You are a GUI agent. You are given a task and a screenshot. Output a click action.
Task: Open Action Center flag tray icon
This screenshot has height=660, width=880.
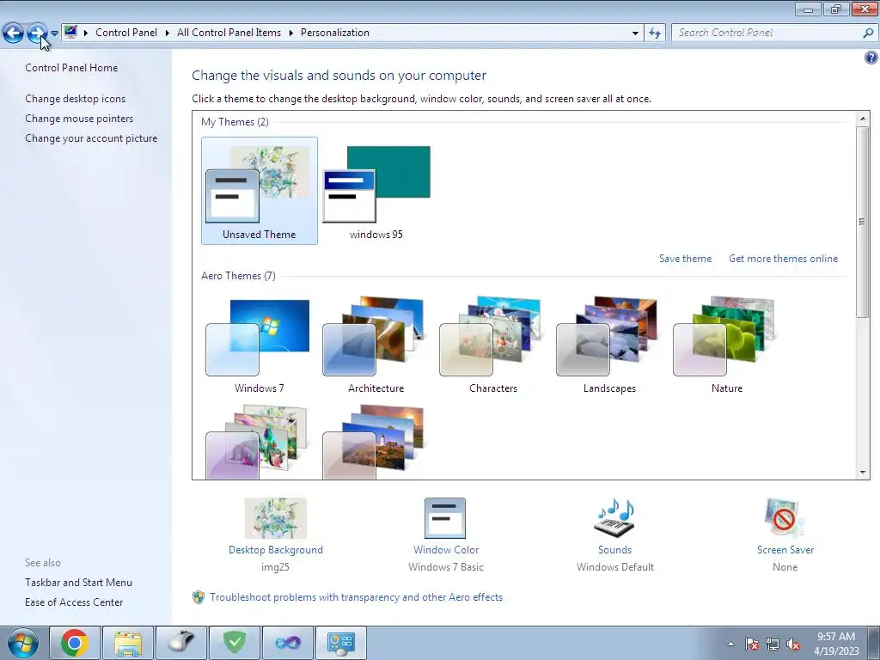pos(752,644)
